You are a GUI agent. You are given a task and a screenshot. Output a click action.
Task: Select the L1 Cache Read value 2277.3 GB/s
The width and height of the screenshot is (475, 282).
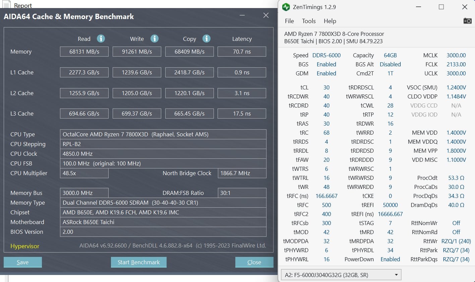pyautogui.click(x=84, y=72)
